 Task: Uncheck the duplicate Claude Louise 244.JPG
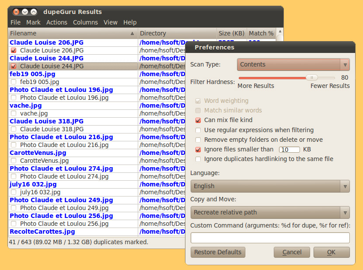pos(14,66)
